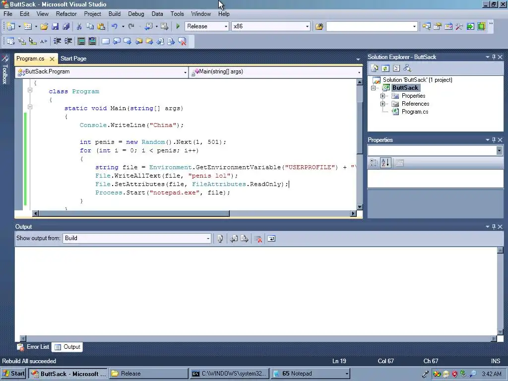This screenshot has width=508, height=381.
Task: Open the Refactor menu
Action: pyautogui.click(x=66, y=14)
